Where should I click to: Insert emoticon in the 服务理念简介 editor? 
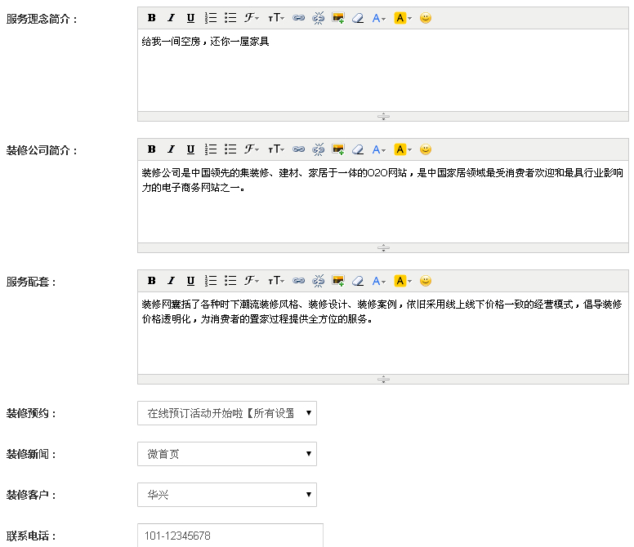click(426, 18)
